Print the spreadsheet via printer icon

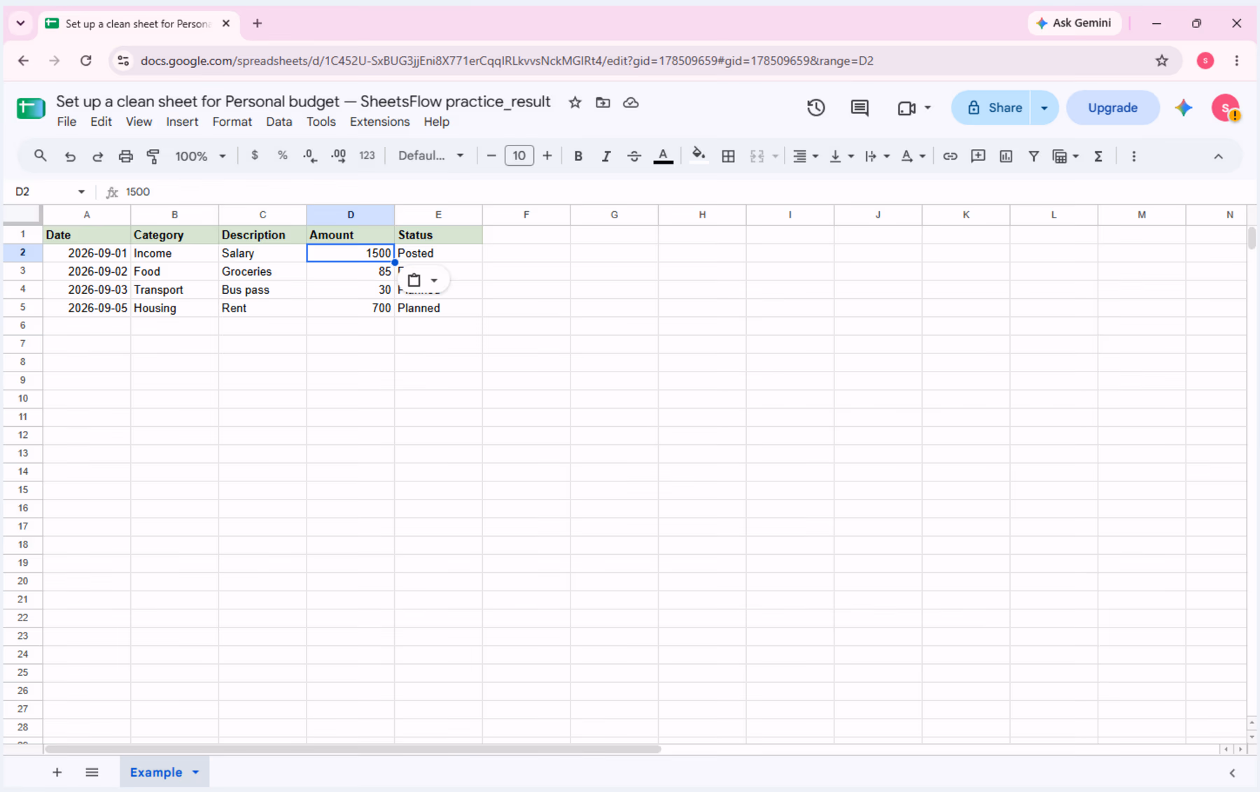[125, 156]
